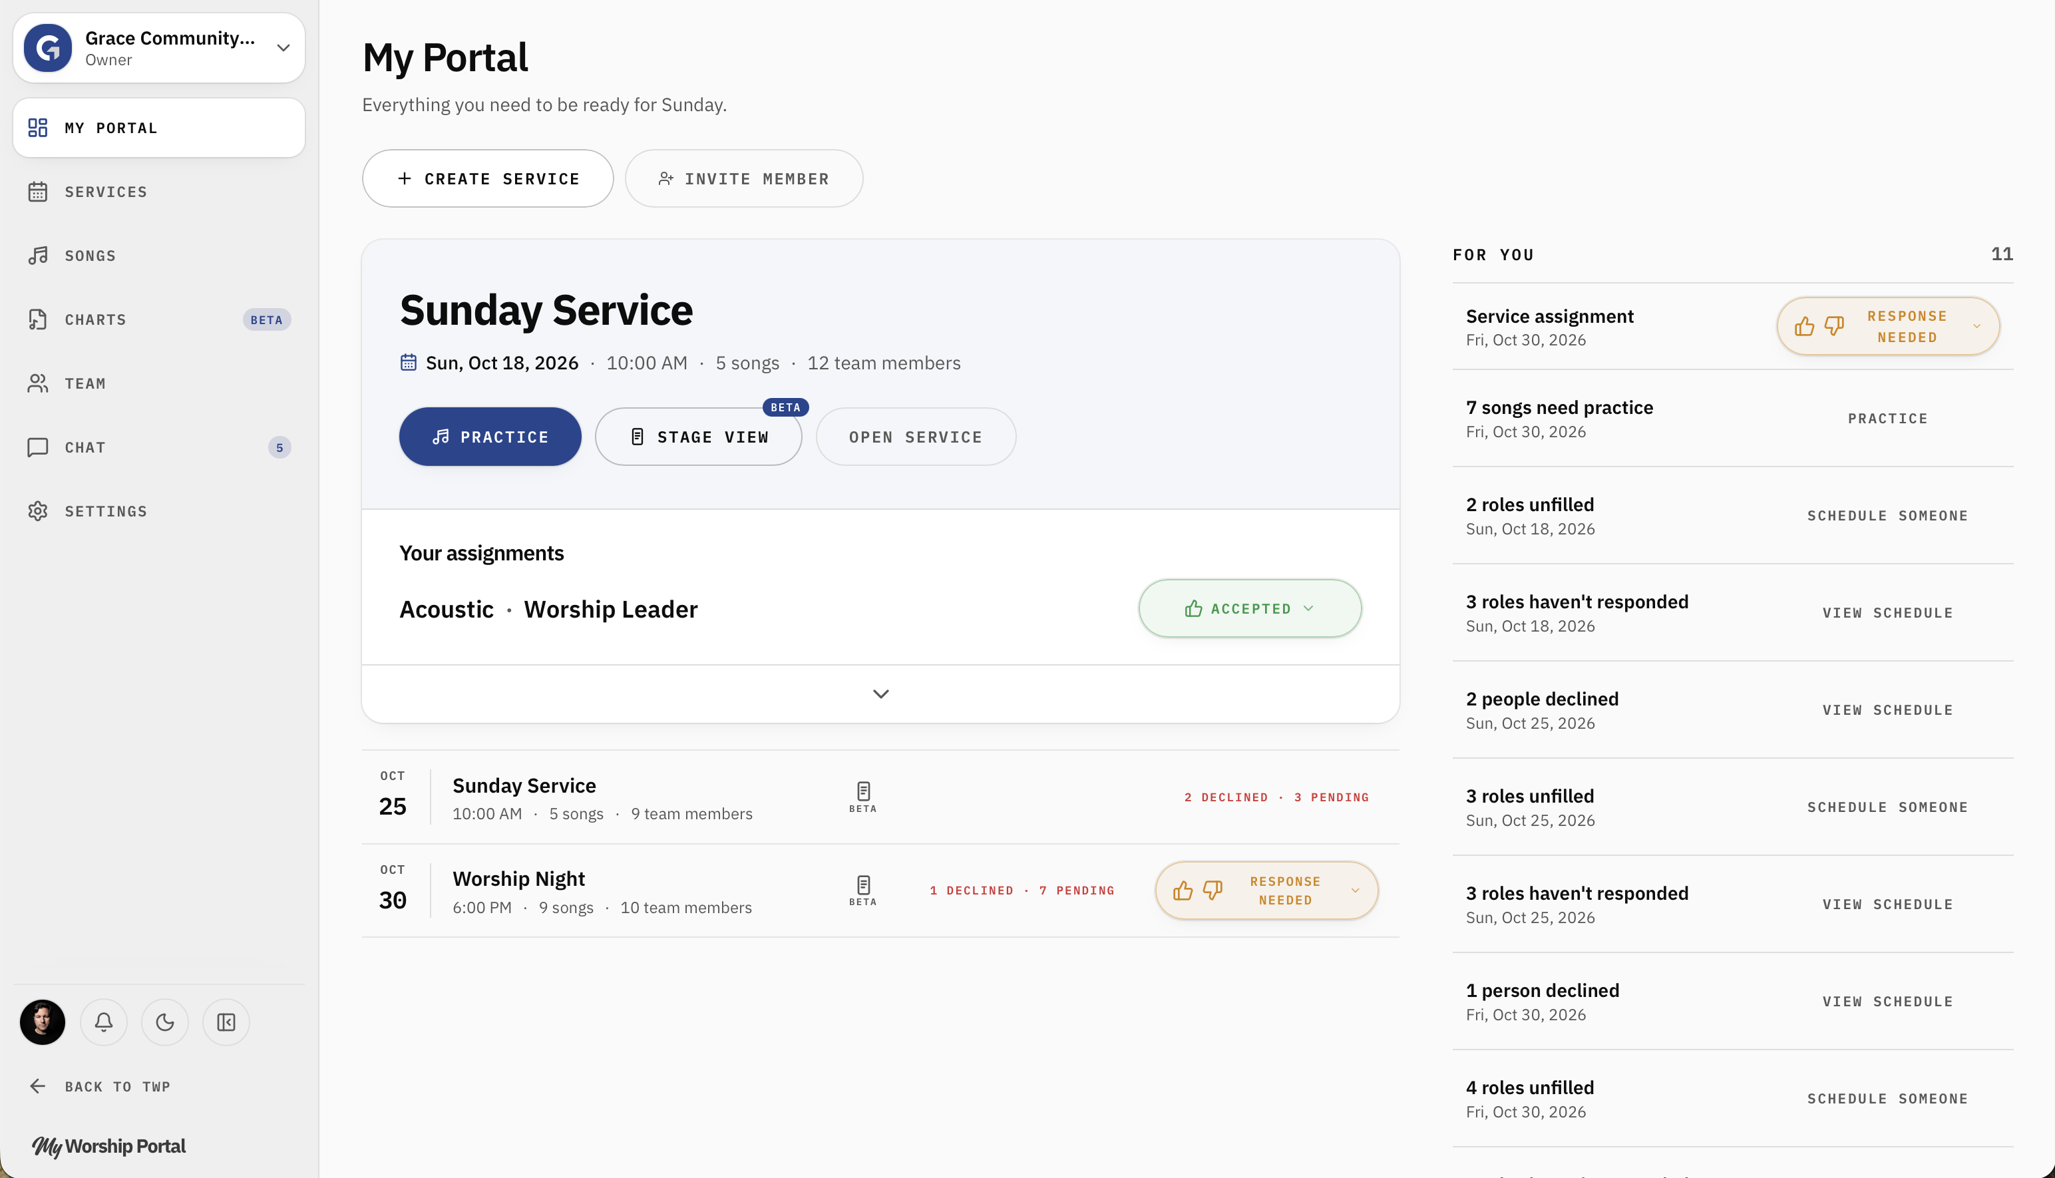Click the notifications bell icon

[104, 1023]
